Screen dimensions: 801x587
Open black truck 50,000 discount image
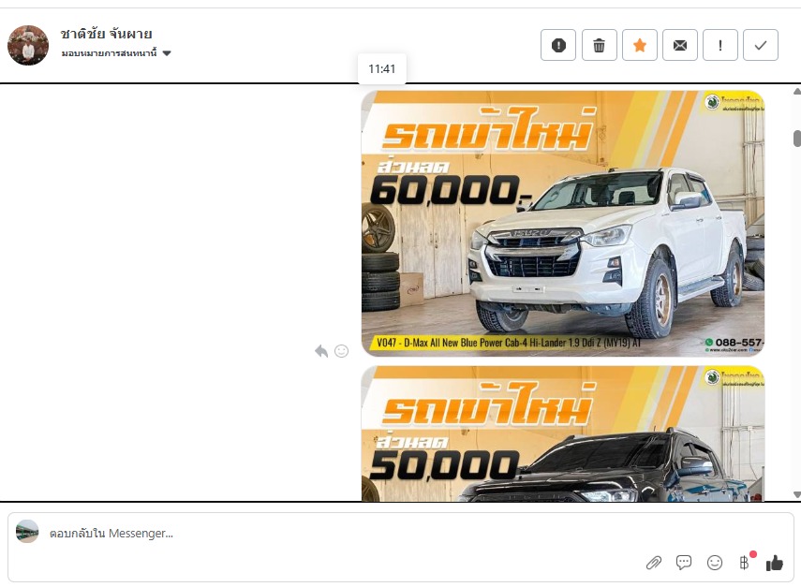pyautogui.click(x=563, y=433)
